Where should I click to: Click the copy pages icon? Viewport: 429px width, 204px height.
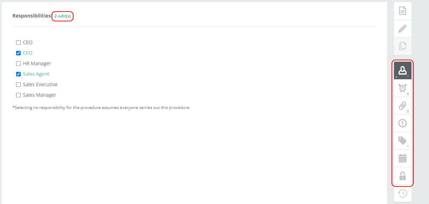(403, 46)
